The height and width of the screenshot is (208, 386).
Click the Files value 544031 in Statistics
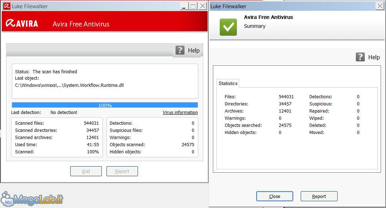tap(286, 97)
